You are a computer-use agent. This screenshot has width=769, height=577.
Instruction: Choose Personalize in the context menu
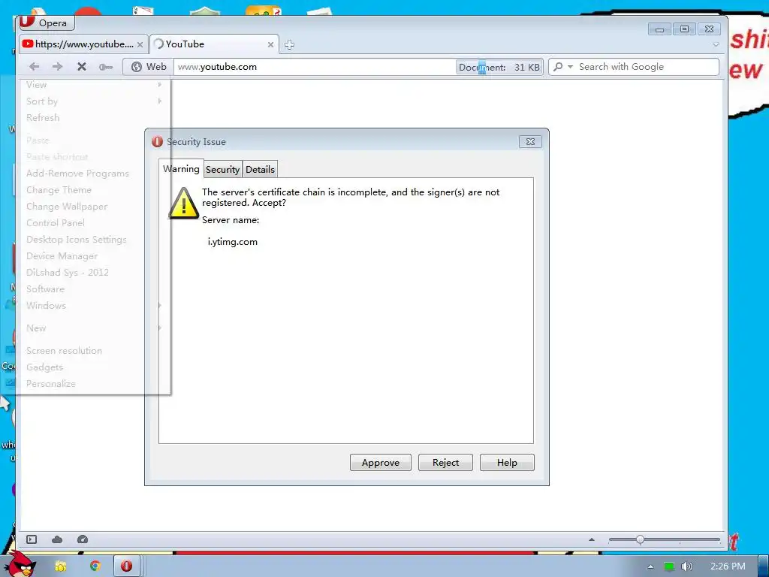click(93, 384)
